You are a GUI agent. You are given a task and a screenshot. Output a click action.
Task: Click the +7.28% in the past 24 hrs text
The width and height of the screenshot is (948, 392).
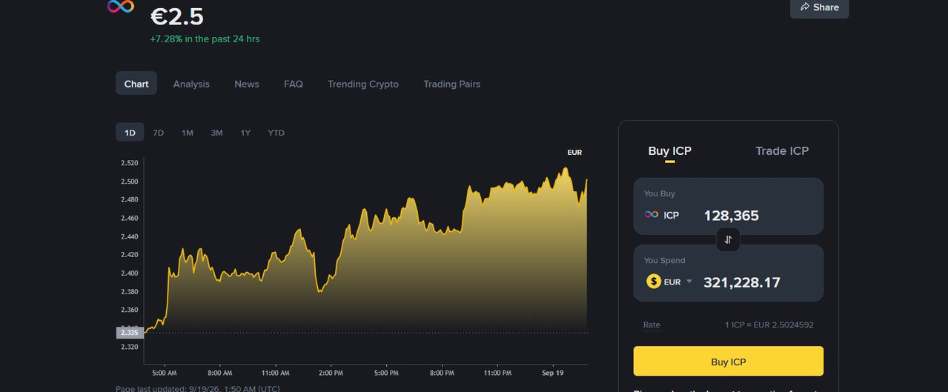pos(205,39)
